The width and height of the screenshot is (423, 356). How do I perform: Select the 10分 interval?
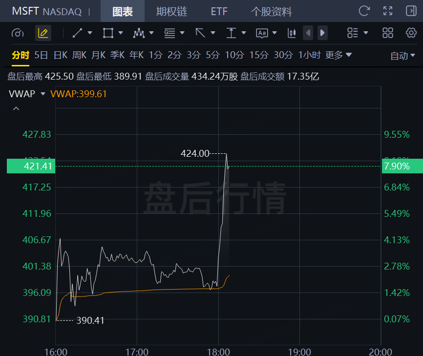pos(234,55)
